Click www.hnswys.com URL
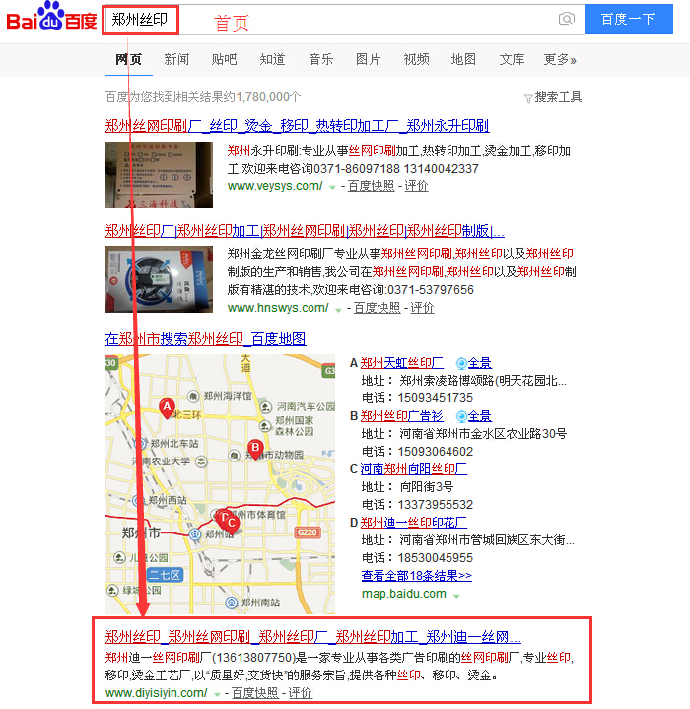The image size is (690, 709). [278, 308]
